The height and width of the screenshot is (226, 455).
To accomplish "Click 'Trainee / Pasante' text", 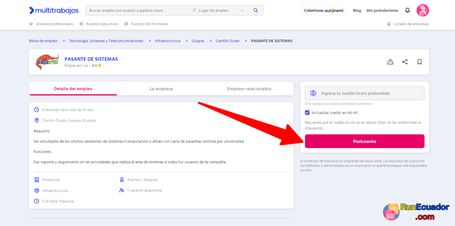I will click(142, 180).
